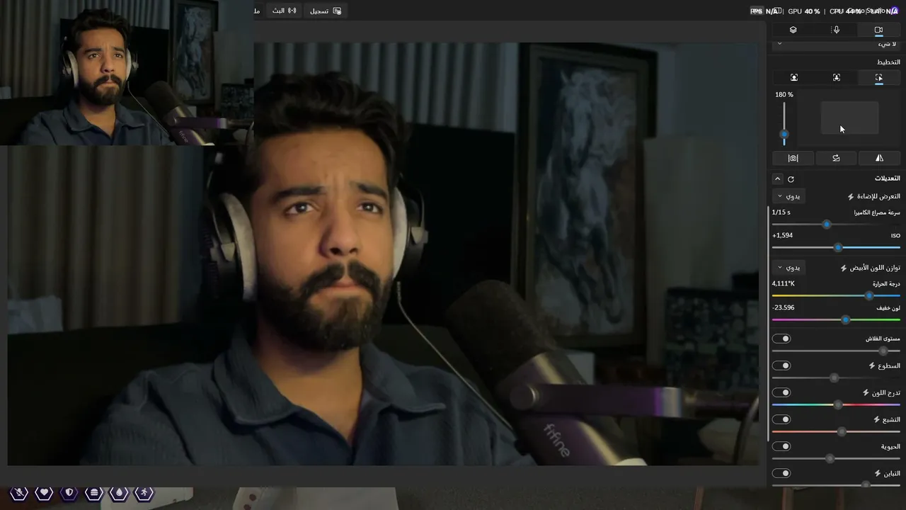Select the manual cursor framing layout icon
Screen dimensions: 906x510
point(879,77)
